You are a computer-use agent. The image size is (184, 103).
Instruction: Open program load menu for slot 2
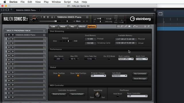click(x=44, y=39)
